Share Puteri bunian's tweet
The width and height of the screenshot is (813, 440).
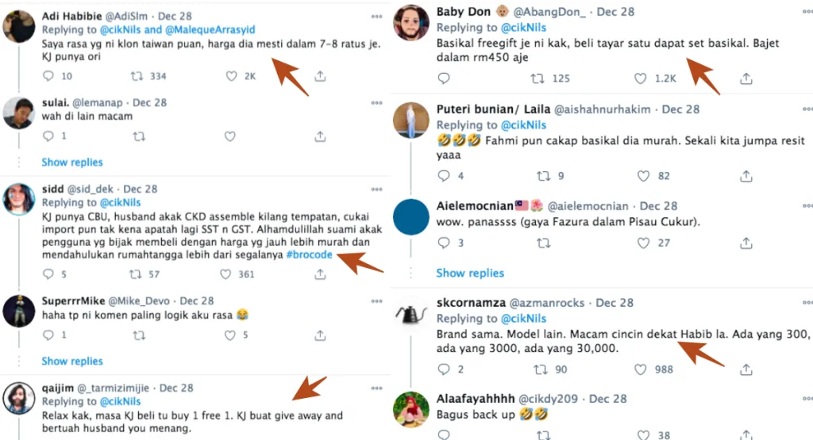pos(746,176)
